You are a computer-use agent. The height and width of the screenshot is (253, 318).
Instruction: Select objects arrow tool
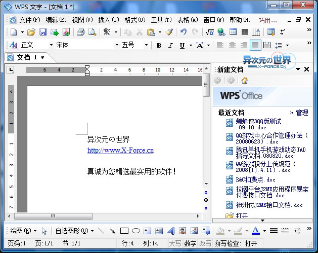pos(44,231)
